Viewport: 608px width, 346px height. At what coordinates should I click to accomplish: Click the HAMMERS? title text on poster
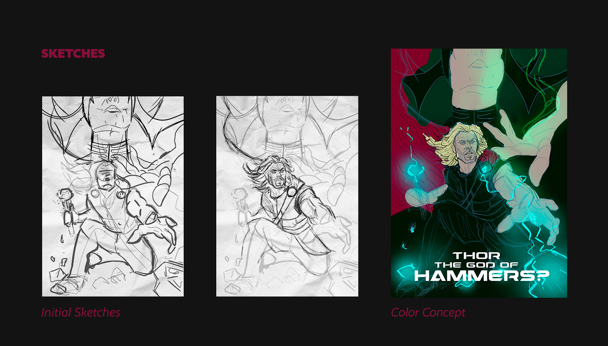(482, 275)
